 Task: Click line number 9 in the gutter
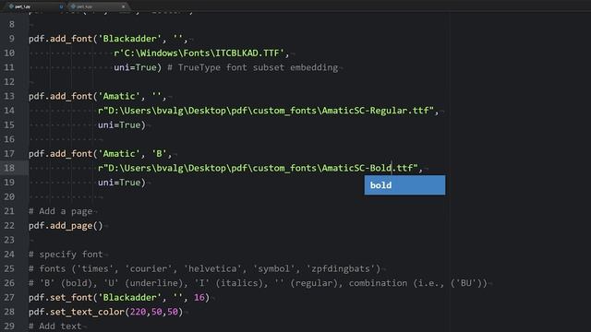pyautogui.click(x=11, y=39)
